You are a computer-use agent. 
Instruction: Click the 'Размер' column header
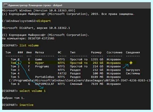(96, 52)
